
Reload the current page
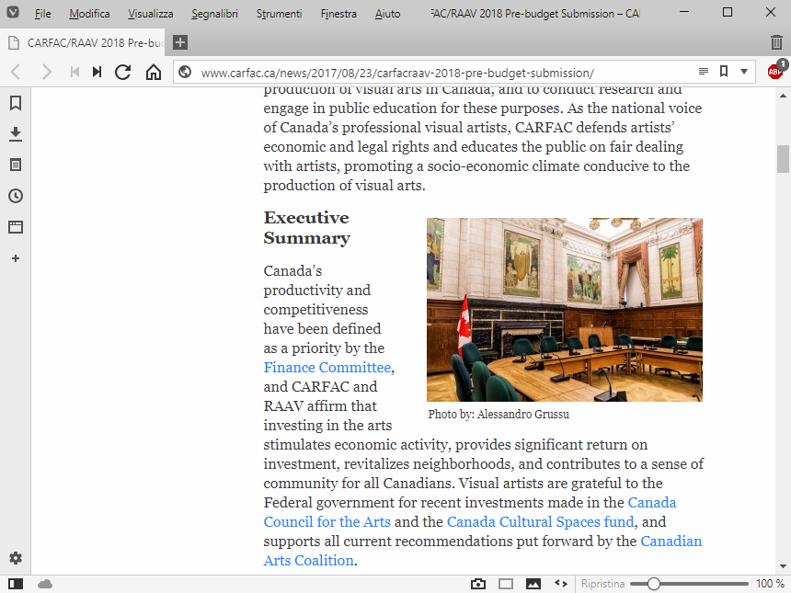coord(122,72)
